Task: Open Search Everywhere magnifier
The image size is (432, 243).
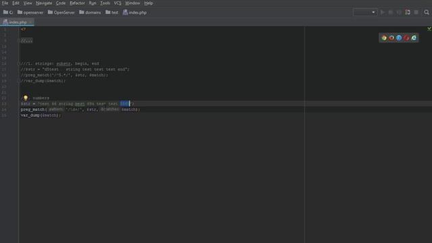Action: 427,12
